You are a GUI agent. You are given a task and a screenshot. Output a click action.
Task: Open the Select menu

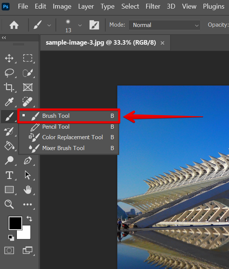point(130,6)
